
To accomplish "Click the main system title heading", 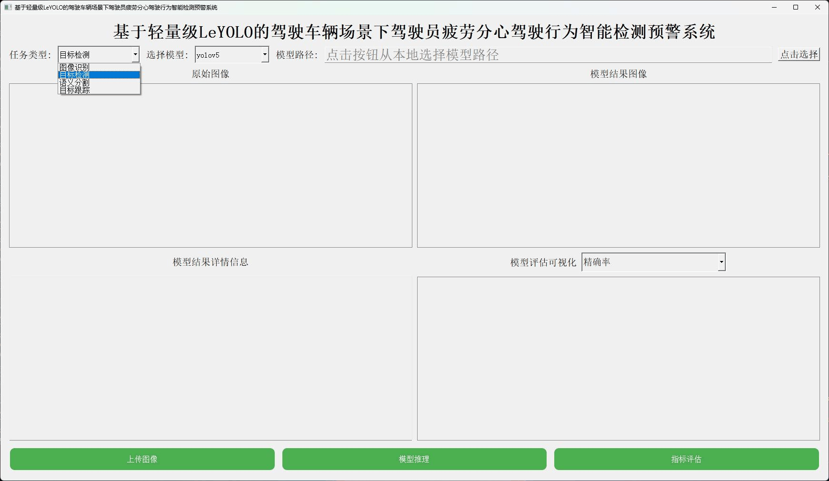I will (x=414, y=32).
